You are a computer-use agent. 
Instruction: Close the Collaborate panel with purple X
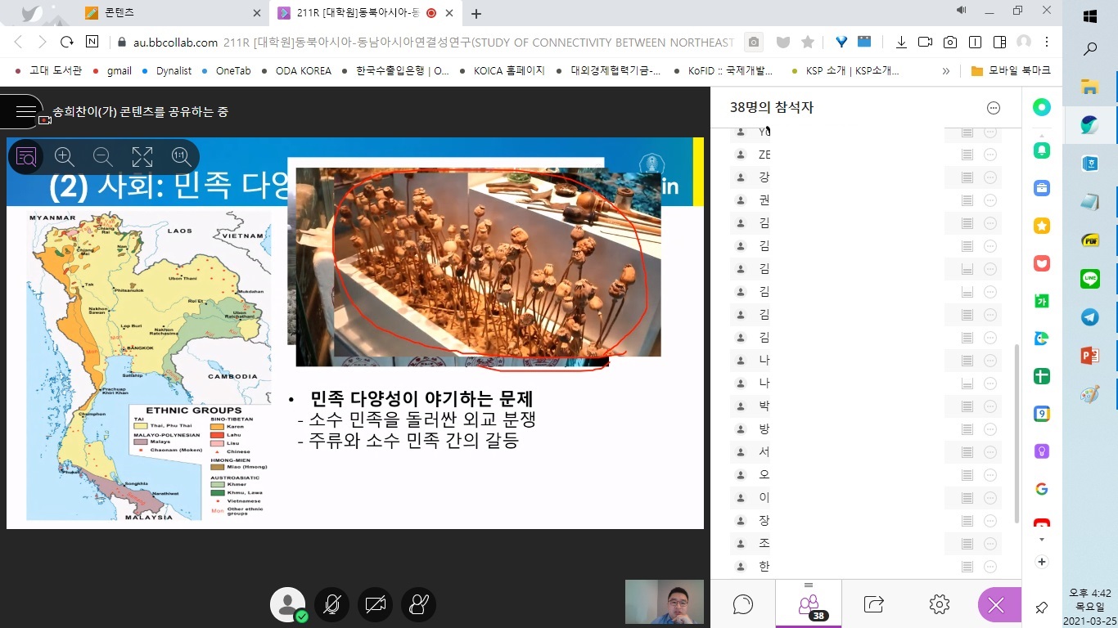tap(996, 605)
